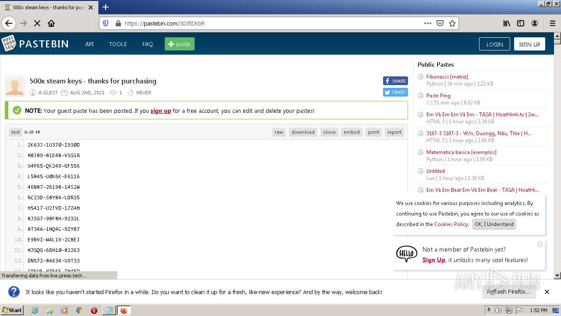This screenshot has height=316, width=561.
Task: Click Sign Up link in hello popup
Action: [x=433, y=260]
